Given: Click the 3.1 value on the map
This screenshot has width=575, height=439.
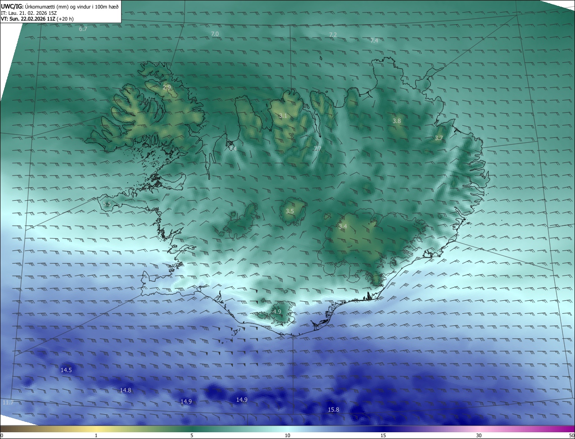Looking at the screenshot, I should 283,115.
